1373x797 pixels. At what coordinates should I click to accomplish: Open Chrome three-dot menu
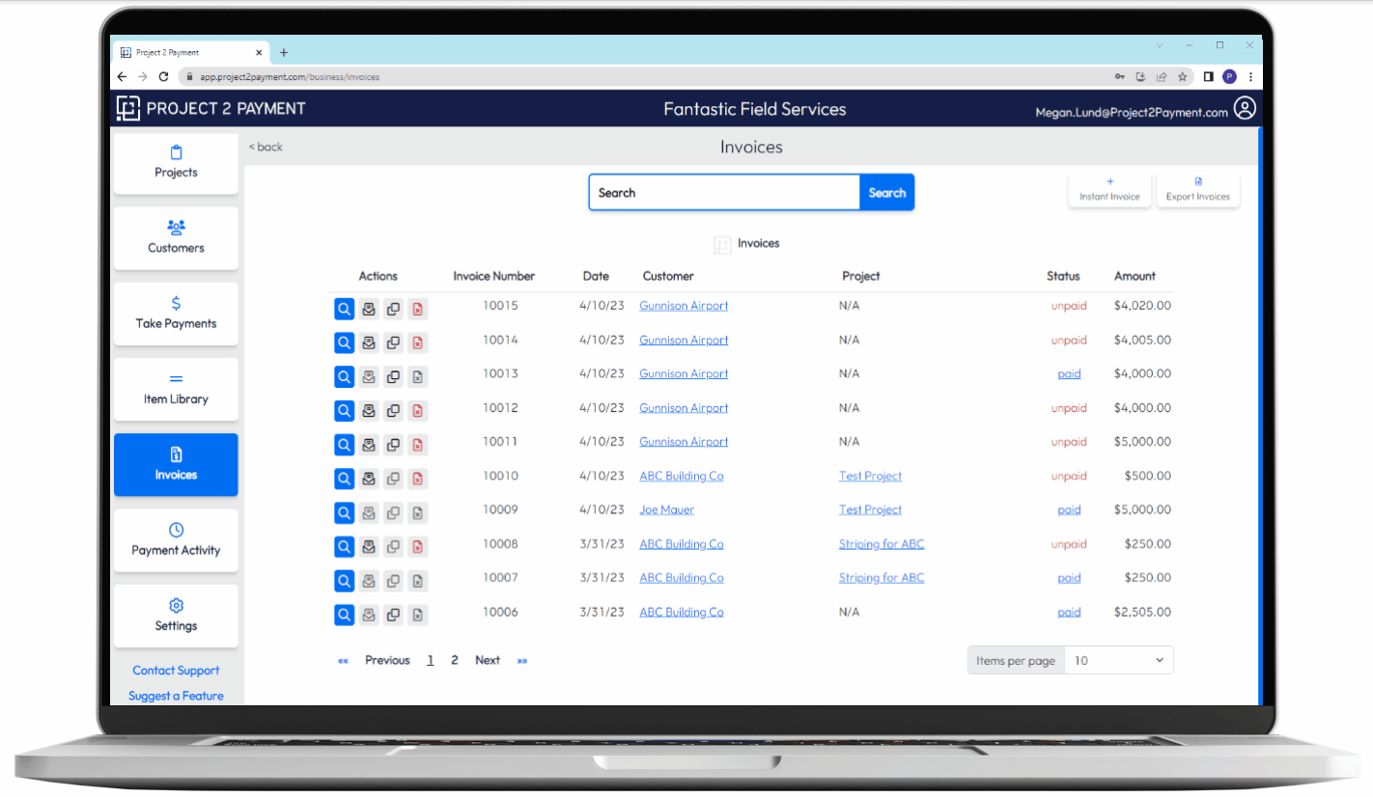(1250, 76)
